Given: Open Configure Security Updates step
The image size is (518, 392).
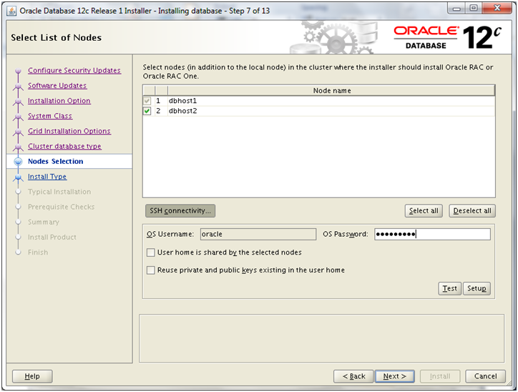Looking at the screenshot, I should (74, 70).
